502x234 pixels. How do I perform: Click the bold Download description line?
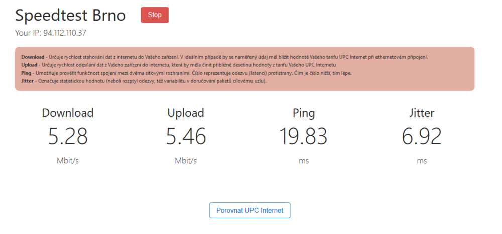(224, 57)
